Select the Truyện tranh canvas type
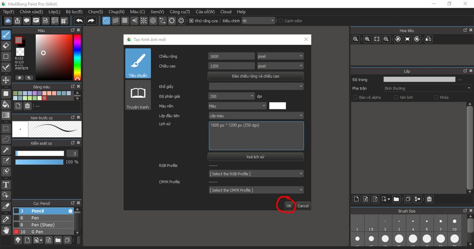This screenshot has height=249, width=474. 138,95
